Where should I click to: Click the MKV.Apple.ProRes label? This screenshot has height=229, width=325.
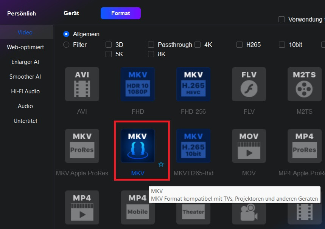(x=82, y=173)
